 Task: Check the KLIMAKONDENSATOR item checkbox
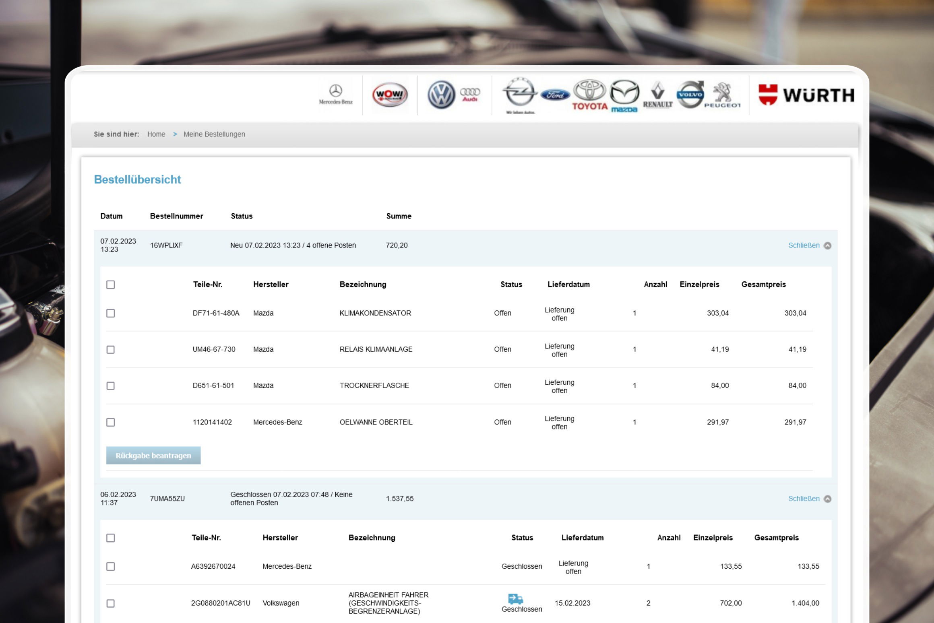[111, 313]
